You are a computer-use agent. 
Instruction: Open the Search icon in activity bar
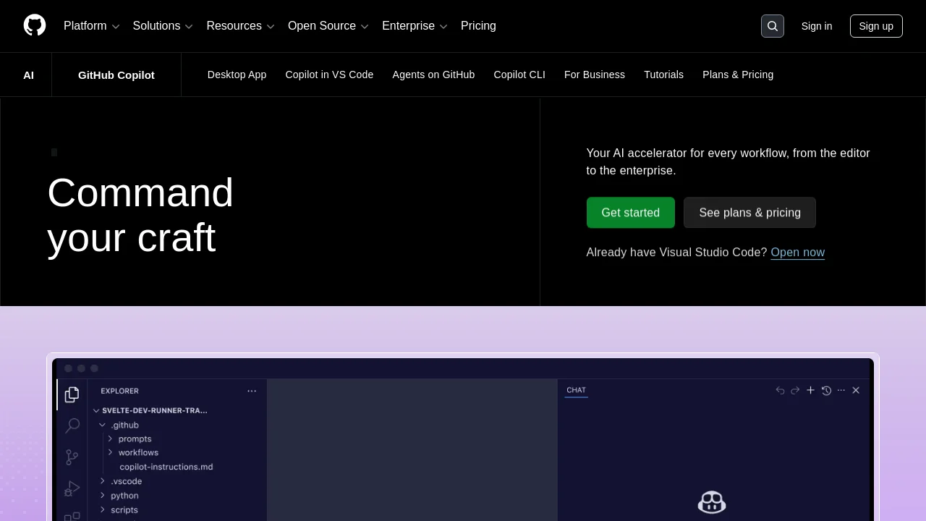pyautogui.click(x=72, y=425)
